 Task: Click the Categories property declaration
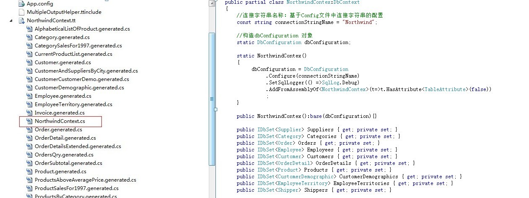(318, 136)
